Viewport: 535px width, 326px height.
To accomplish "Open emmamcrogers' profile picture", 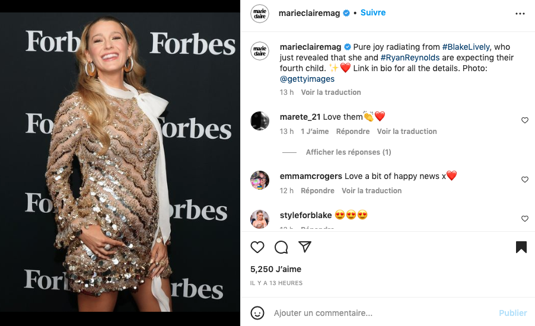I will coord(260,180).
